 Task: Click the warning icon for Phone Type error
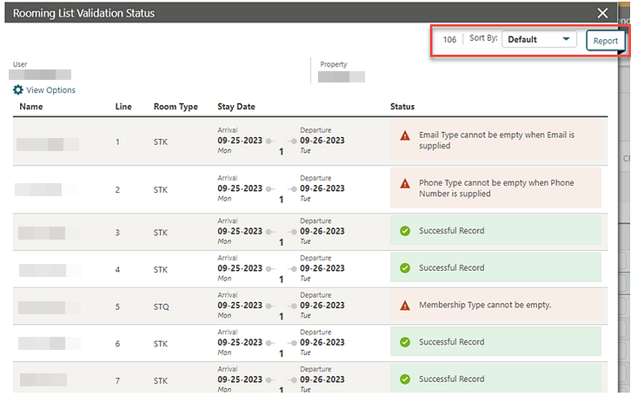point(405,184)
